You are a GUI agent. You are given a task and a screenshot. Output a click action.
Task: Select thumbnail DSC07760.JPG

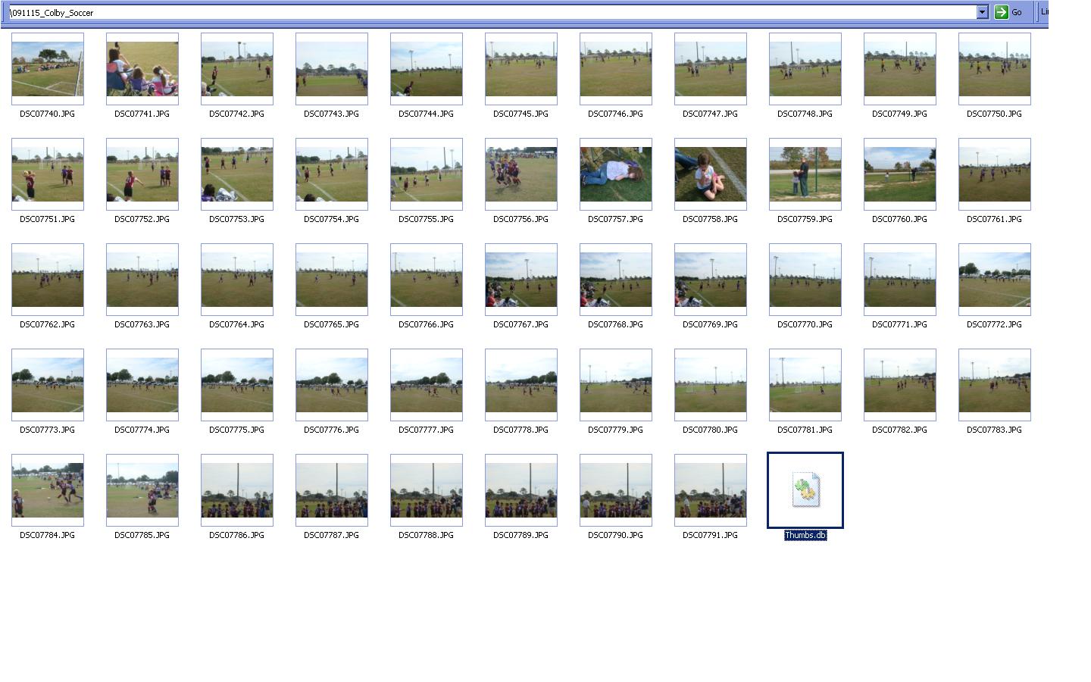[900, 174]
